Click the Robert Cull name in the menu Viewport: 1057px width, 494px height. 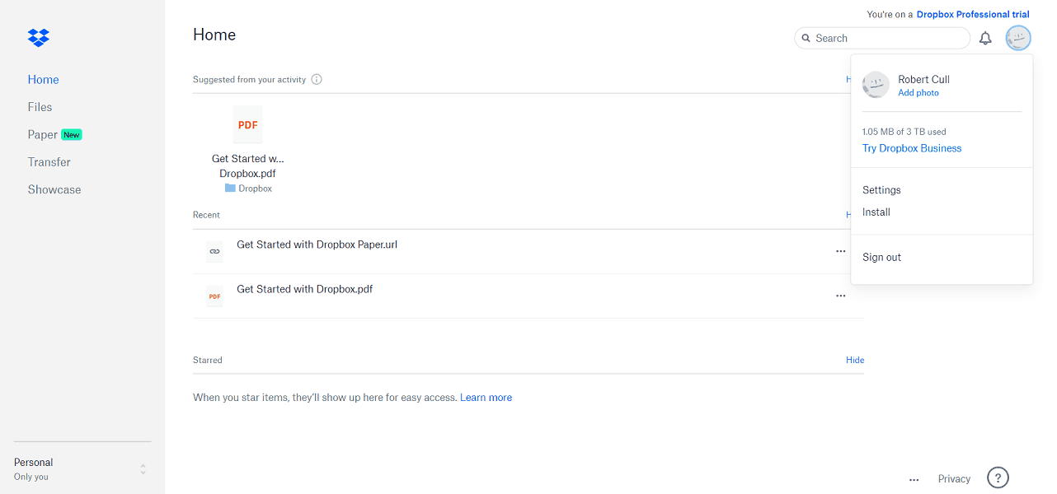click(x=923, y=80)
